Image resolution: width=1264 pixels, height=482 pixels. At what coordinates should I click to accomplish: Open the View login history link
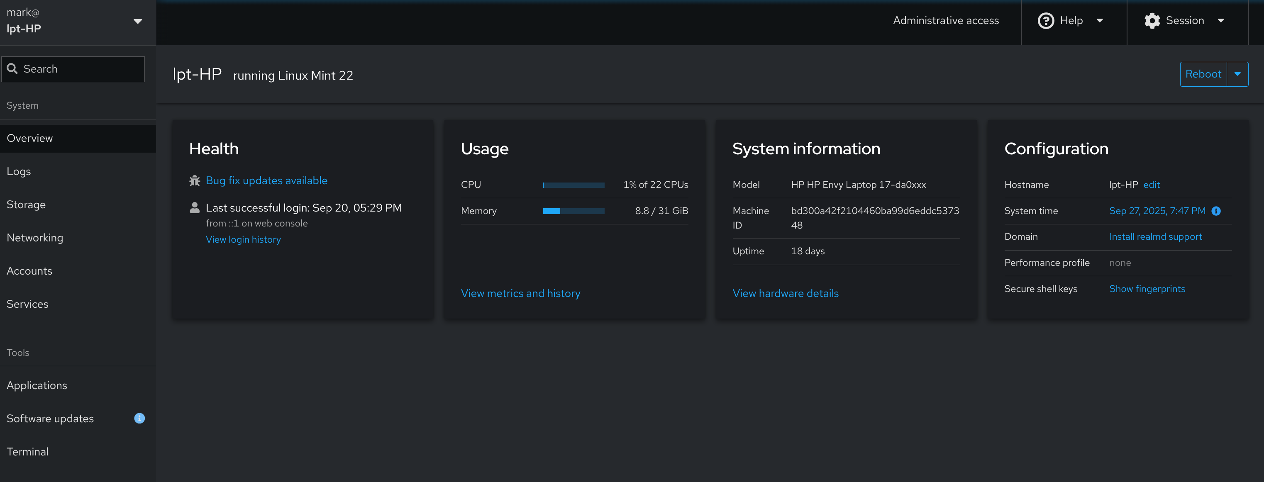click(243, 239)
